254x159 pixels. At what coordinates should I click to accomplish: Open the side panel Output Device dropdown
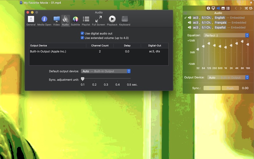coord(228,78)
